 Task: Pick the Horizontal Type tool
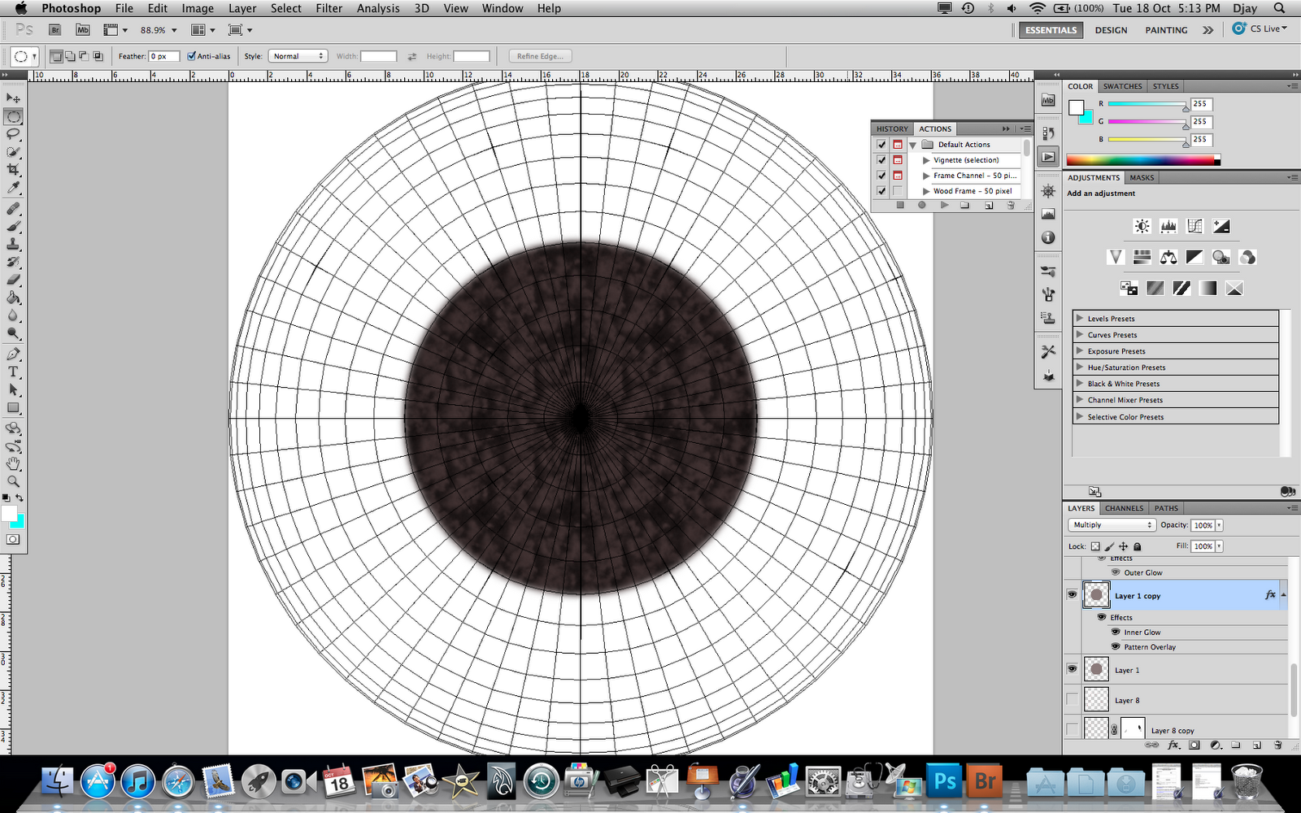click(x=13, y=372)
